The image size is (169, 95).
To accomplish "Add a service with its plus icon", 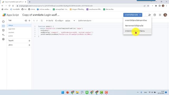I will pyautogui.click(x=29, y=45).
